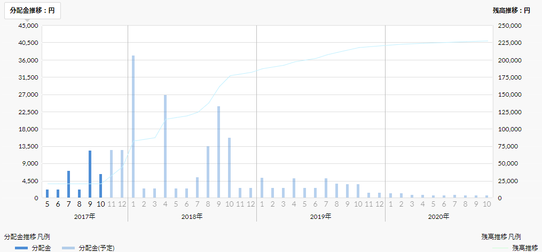The width and height of the screenshot is (542, 252).
Task: Select the dark blue July 2017 bar
Action: [68, 184]
